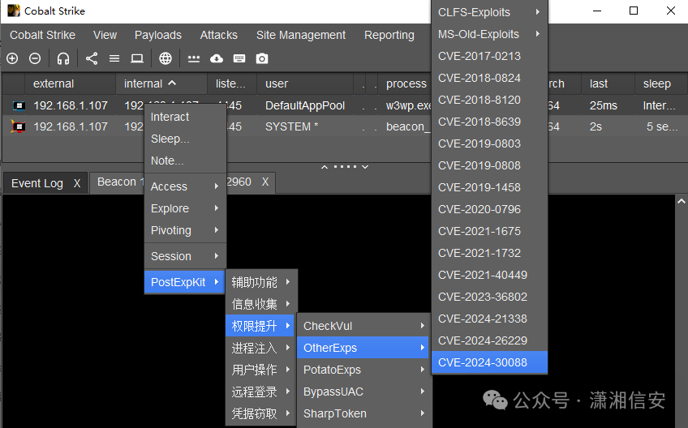Expand the 辅助功能 submenu
688x428 pixels.
click(261, 282)
